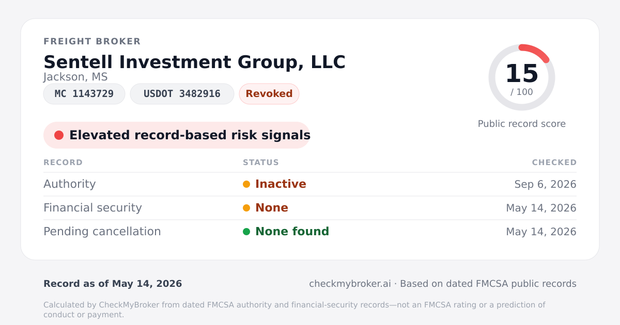Screen dimensions: 620x325
Task: Select the USDOT 3482916 badge
Action: tap(182, 94)
